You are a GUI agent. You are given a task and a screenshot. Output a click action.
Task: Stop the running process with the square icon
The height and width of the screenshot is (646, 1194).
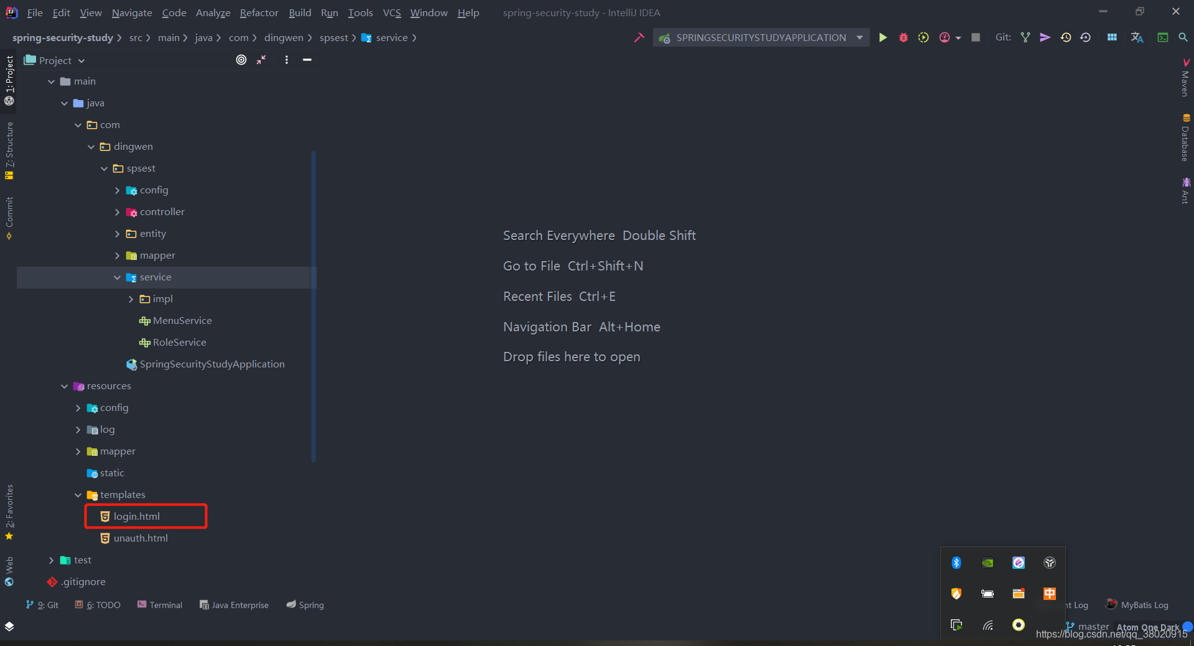click(x=976, y=38)
